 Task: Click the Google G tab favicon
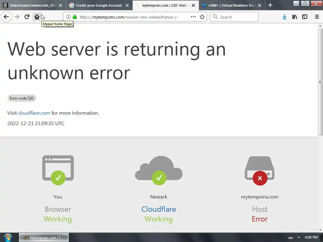tap(72, 5)
